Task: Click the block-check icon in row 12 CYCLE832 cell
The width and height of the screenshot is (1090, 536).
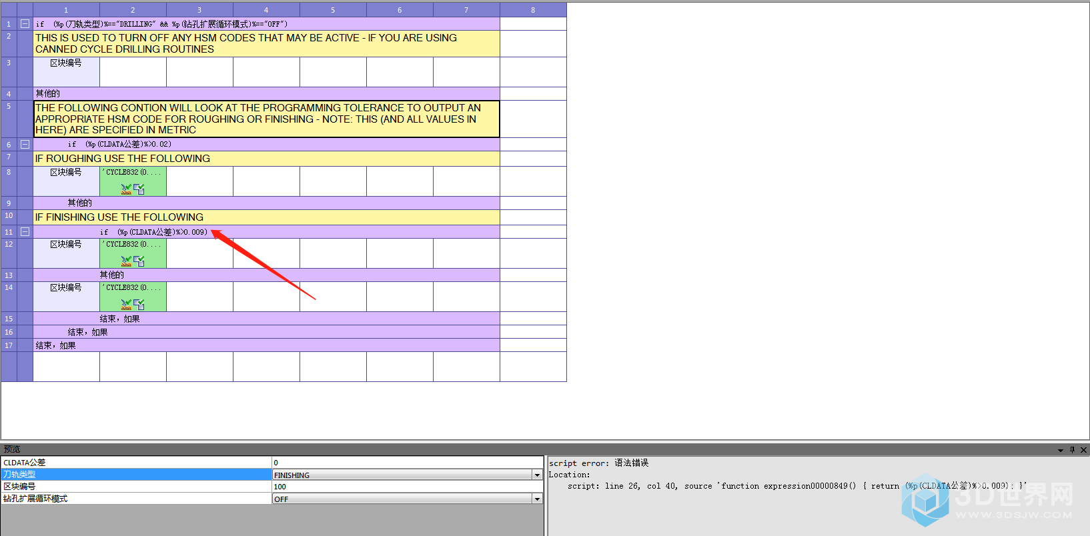Action: click(x=139, y=261)
